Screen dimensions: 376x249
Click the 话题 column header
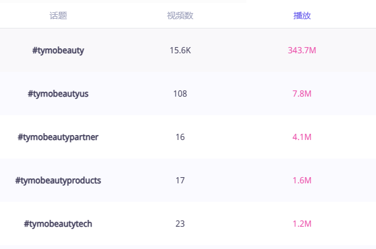pos(58,15)
